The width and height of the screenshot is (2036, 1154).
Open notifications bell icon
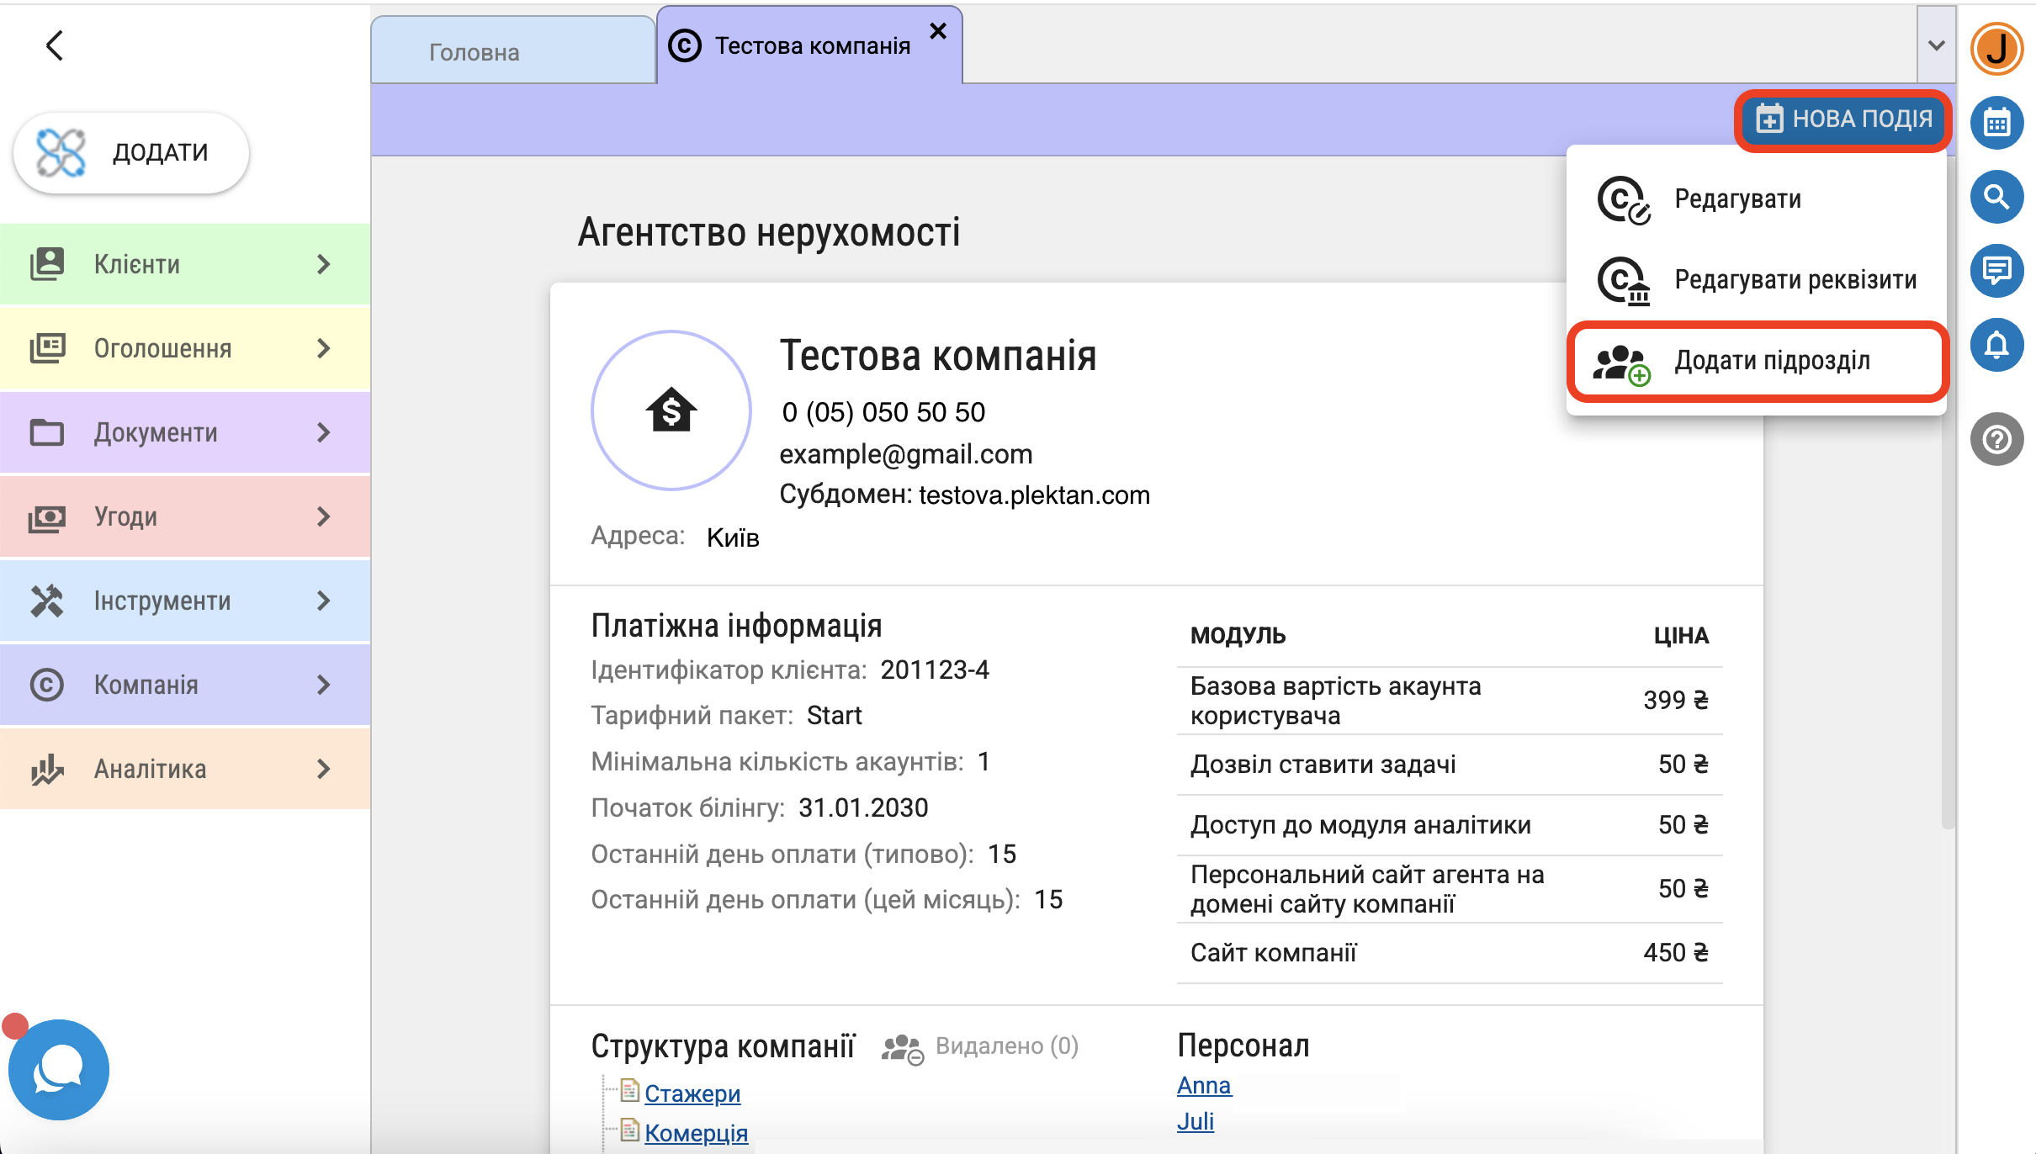1996,345
